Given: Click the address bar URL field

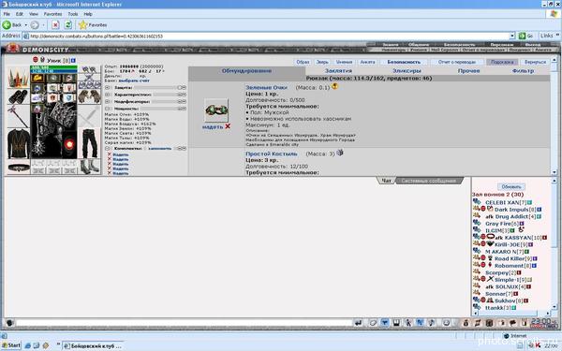Looking at the screenshot, I should [x=269, y=37].
